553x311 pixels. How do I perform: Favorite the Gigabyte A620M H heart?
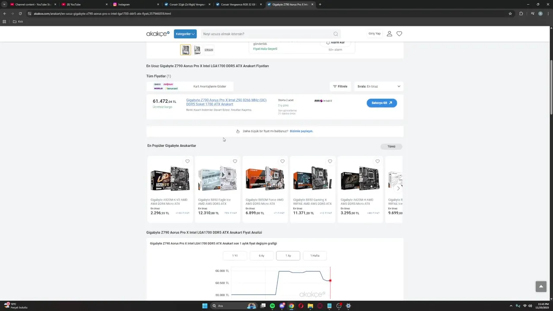pyautogui.click(x=378, y=161)
